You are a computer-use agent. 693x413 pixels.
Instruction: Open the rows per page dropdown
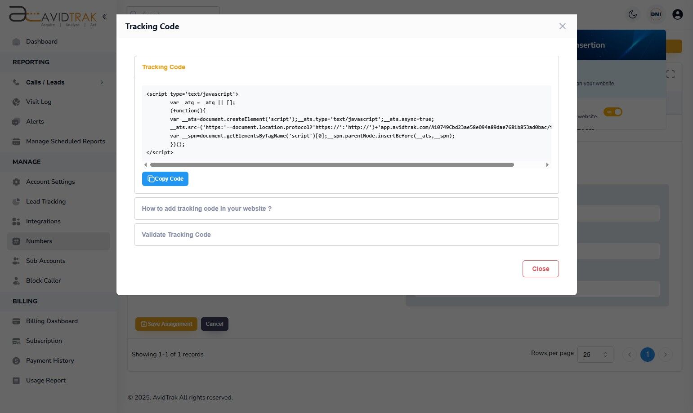coord(595,355)
